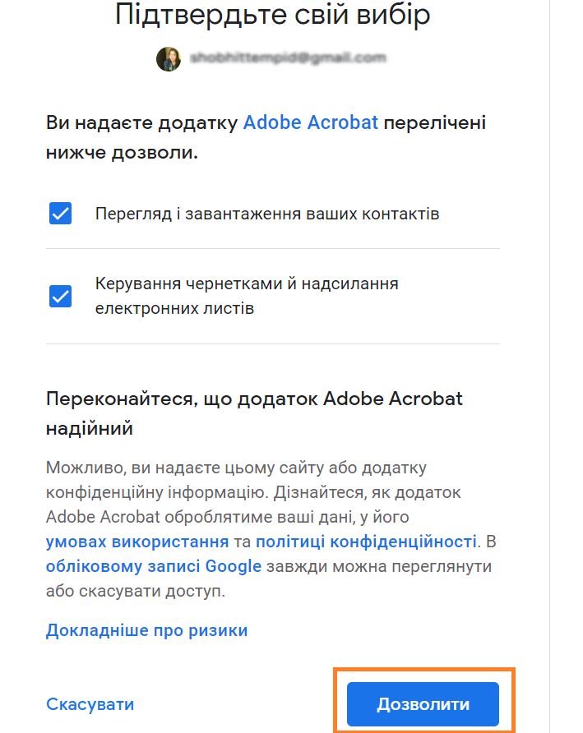
Task: Click the 'Керування чернетками й надсилання' permission label
Action: (x=247, y=284)
